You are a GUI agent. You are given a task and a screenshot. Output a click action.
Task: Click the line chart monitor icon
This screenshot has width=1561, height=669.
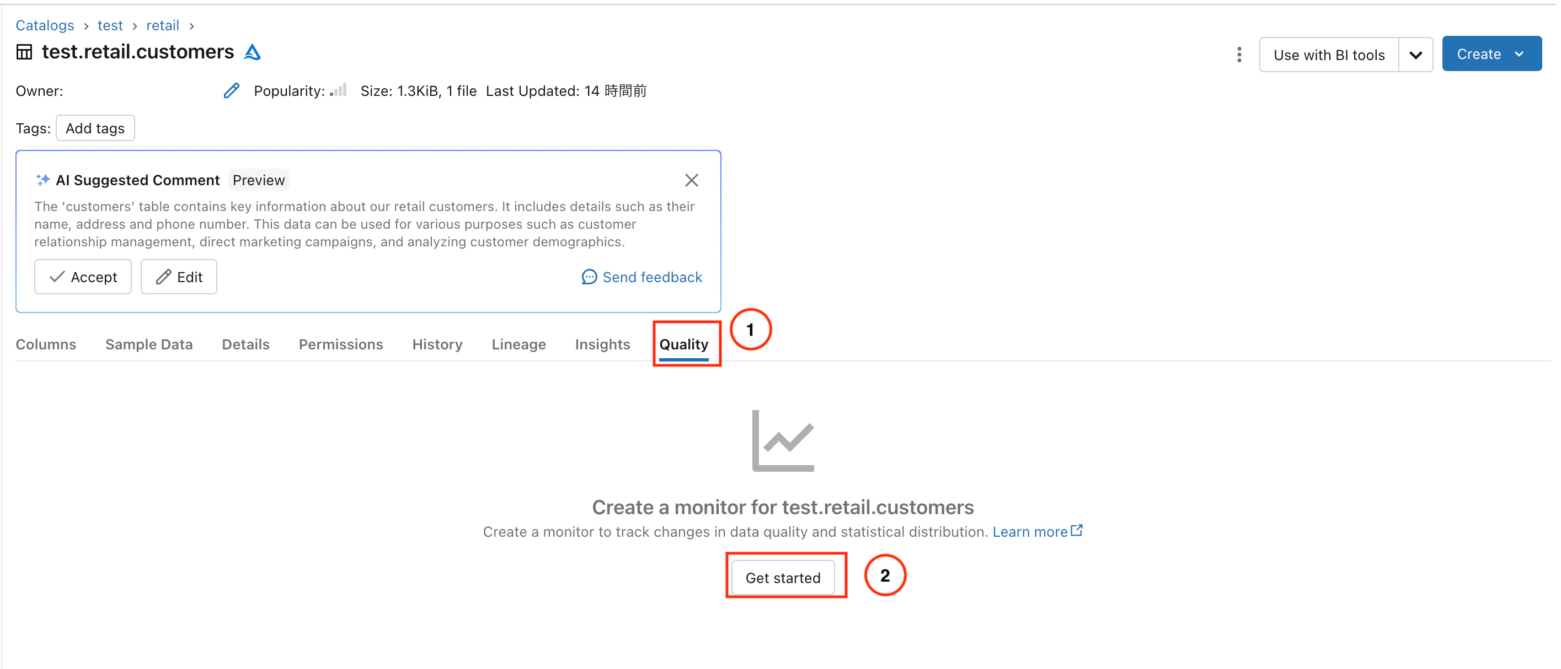pyautogui.click(x=782, y=441)
